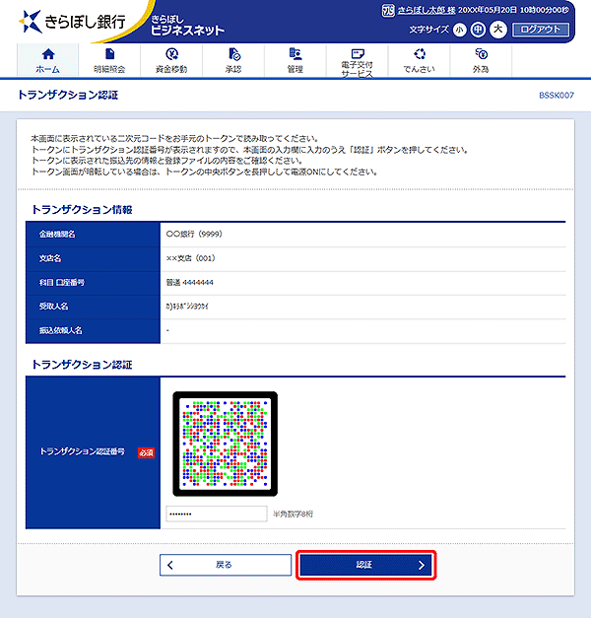Click the right chevron on 認証 button
This screenshot has height=618, width=591.
click(422, 565)
